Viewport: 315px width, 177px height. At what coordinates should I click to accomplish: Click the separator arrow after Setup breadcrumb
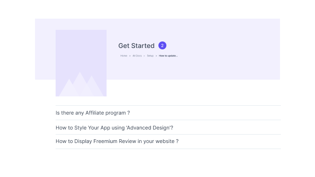pyautogui.click(x=156, y=56)
